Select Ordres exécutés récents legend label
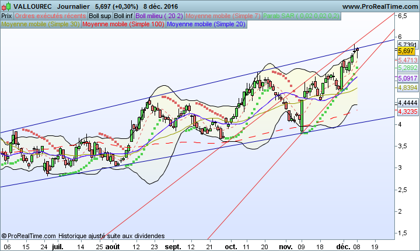The height and width of the screenshot is (251, 420). [x=50, y=16]
